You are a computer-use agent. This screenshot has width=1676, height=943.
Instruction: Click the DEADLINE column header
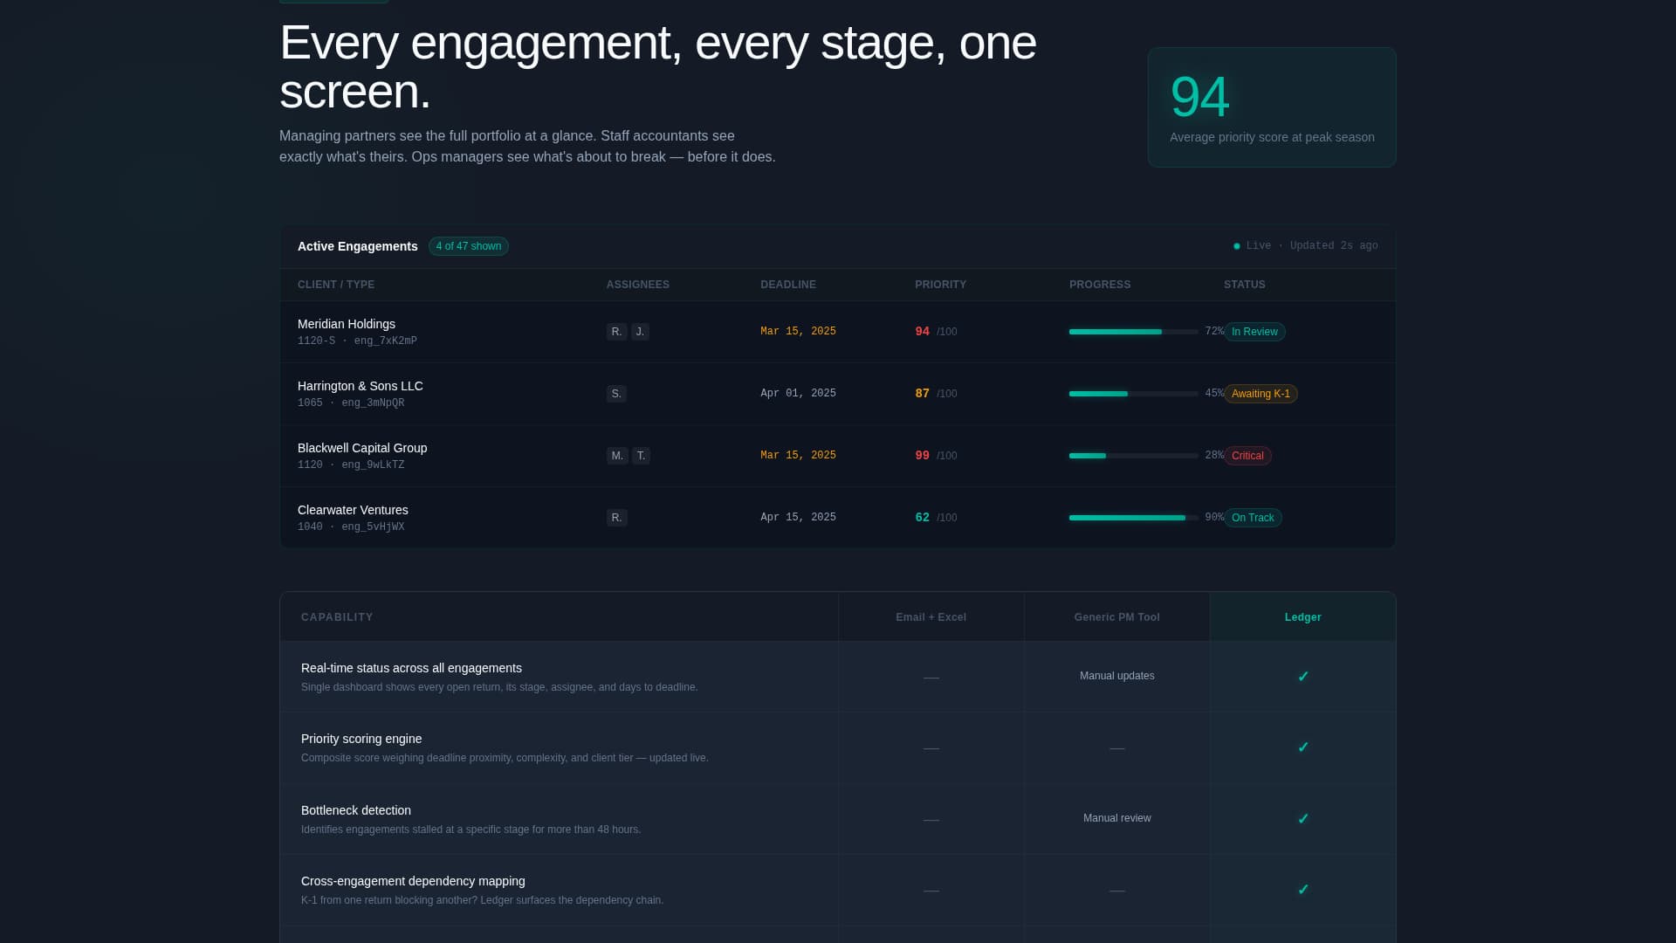[x=788, y=285]
